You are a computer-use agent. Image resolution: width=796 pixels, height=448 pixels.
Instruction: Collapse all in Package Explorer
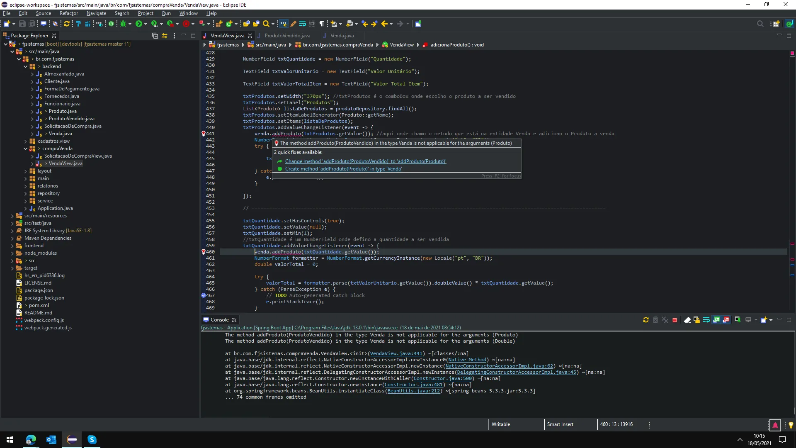[x=155, y=36]
